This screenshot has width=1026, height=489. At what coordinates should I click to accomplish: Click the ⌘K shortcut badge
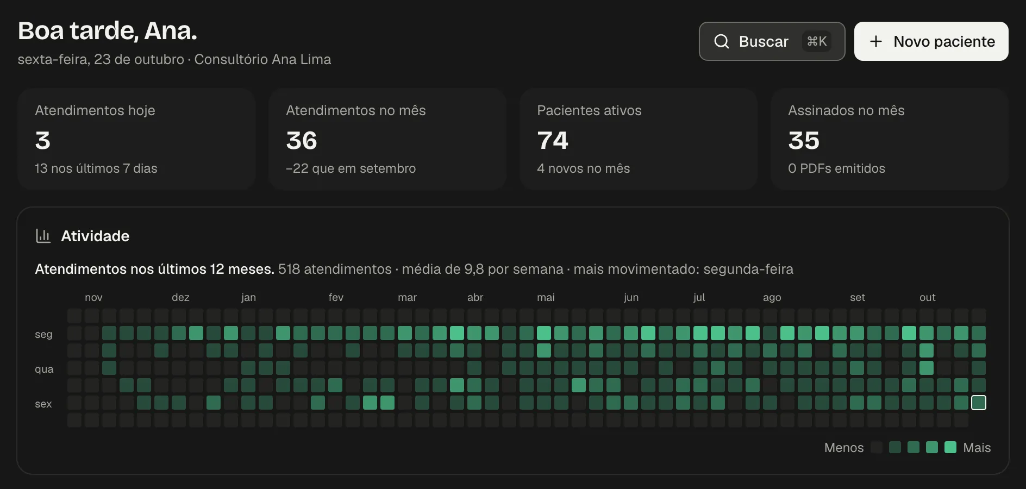coord(817,41)
